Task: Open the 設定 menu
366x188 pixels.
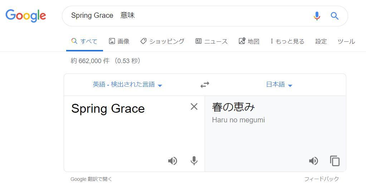Action: [x=321, y=41]
